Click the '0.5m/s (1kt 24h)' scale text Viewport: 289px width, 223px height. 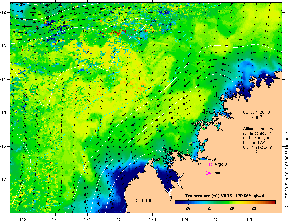(257, 147)
